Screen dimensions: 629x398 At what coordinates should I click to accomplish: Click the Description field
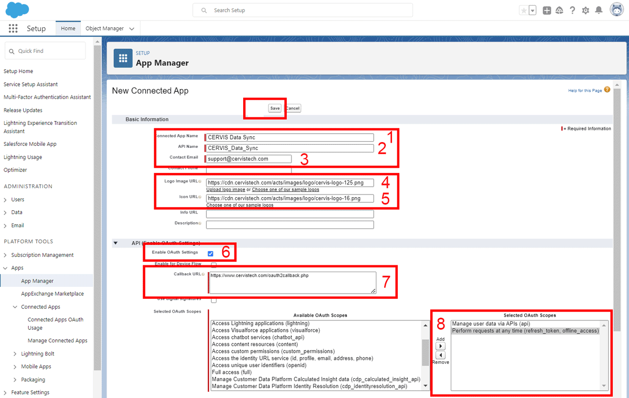[x=290, y=224]
